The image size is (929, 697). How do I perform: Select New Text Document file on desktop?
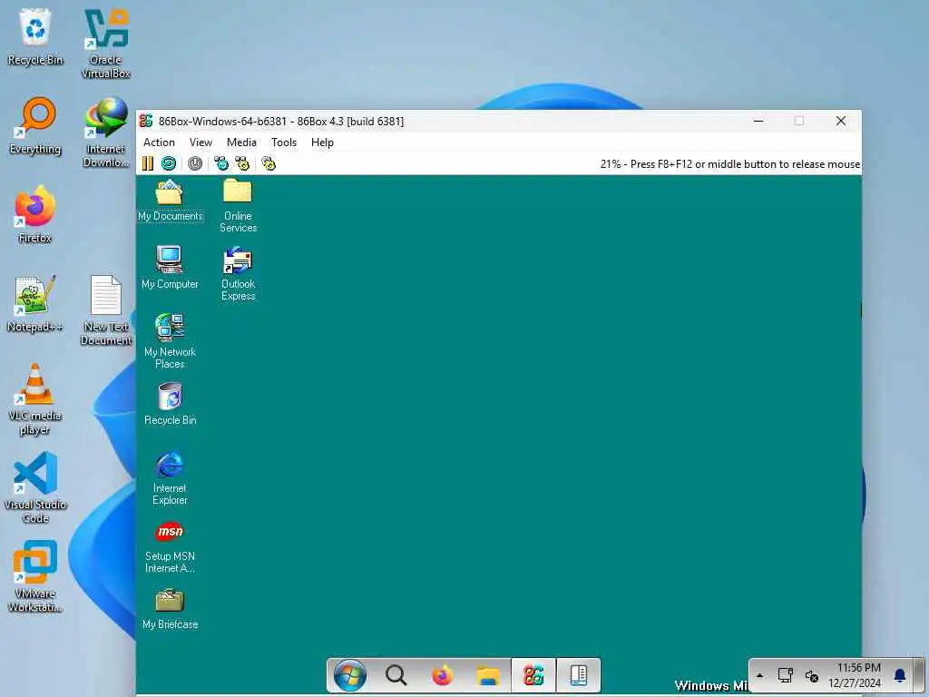click(x=105, y=310)
